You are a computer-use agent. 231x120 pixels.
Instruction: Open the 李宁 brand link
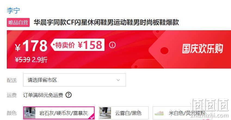point(13,11)
